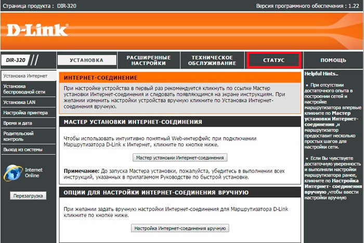The height and width of the screenshot is (243, 364).
Task: Click the Helpful Hints.. heading
Action: click(x=321, y=74)
